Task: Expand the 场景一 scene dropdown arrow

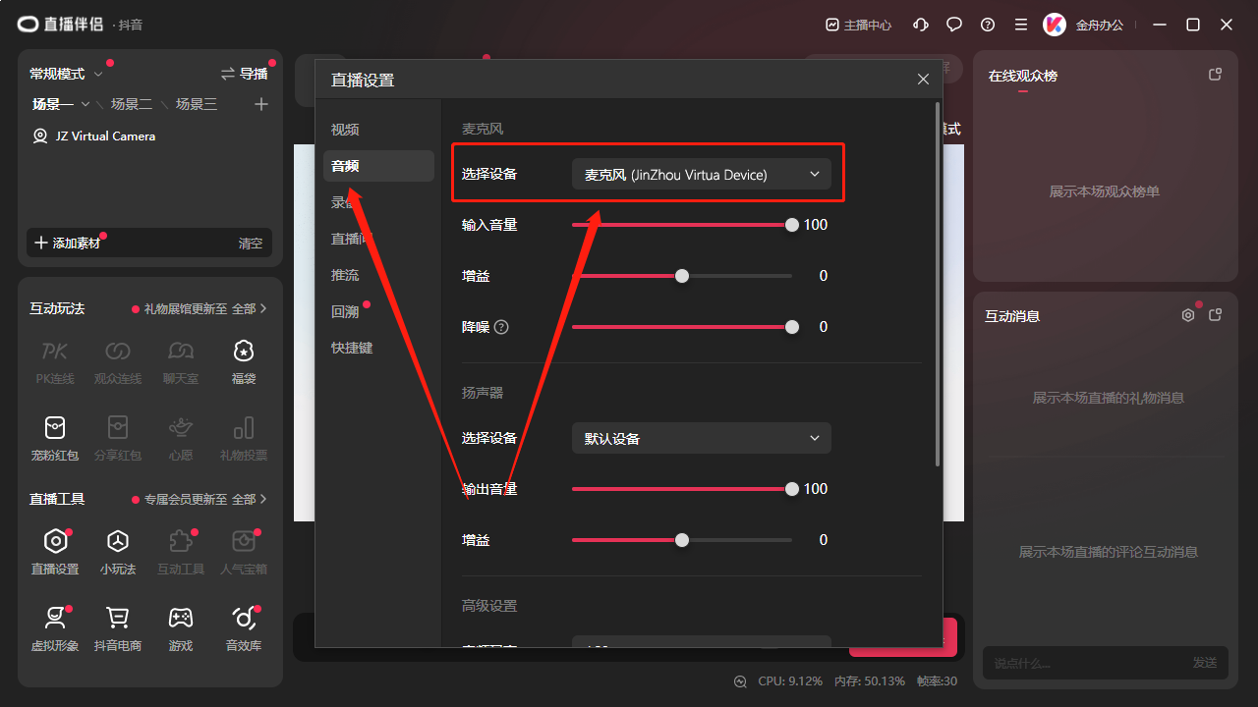Action: 86,104
